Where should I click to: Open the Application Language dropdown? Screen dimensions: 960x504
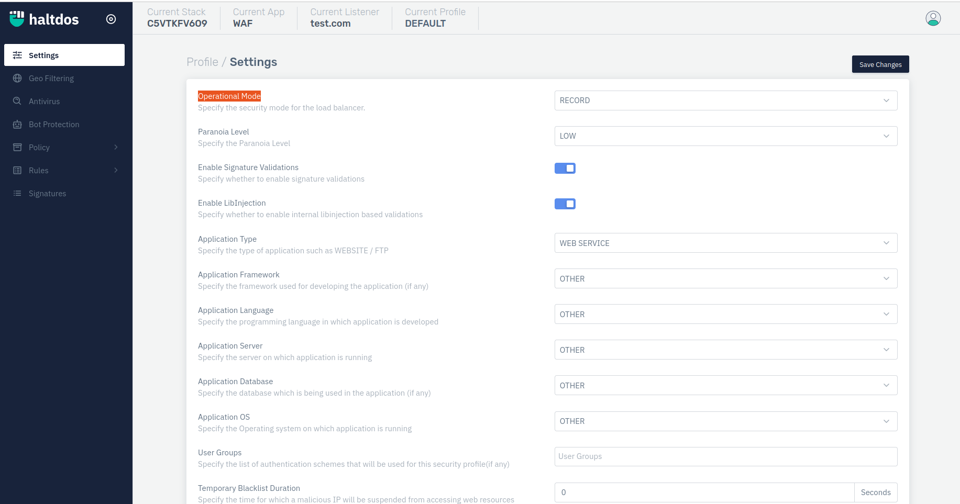tap(725, 314)
